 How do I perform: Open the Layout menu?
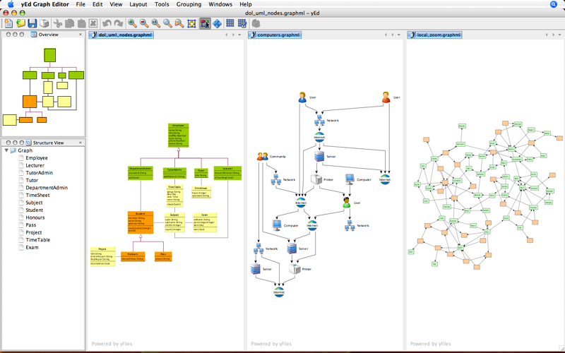138,4
